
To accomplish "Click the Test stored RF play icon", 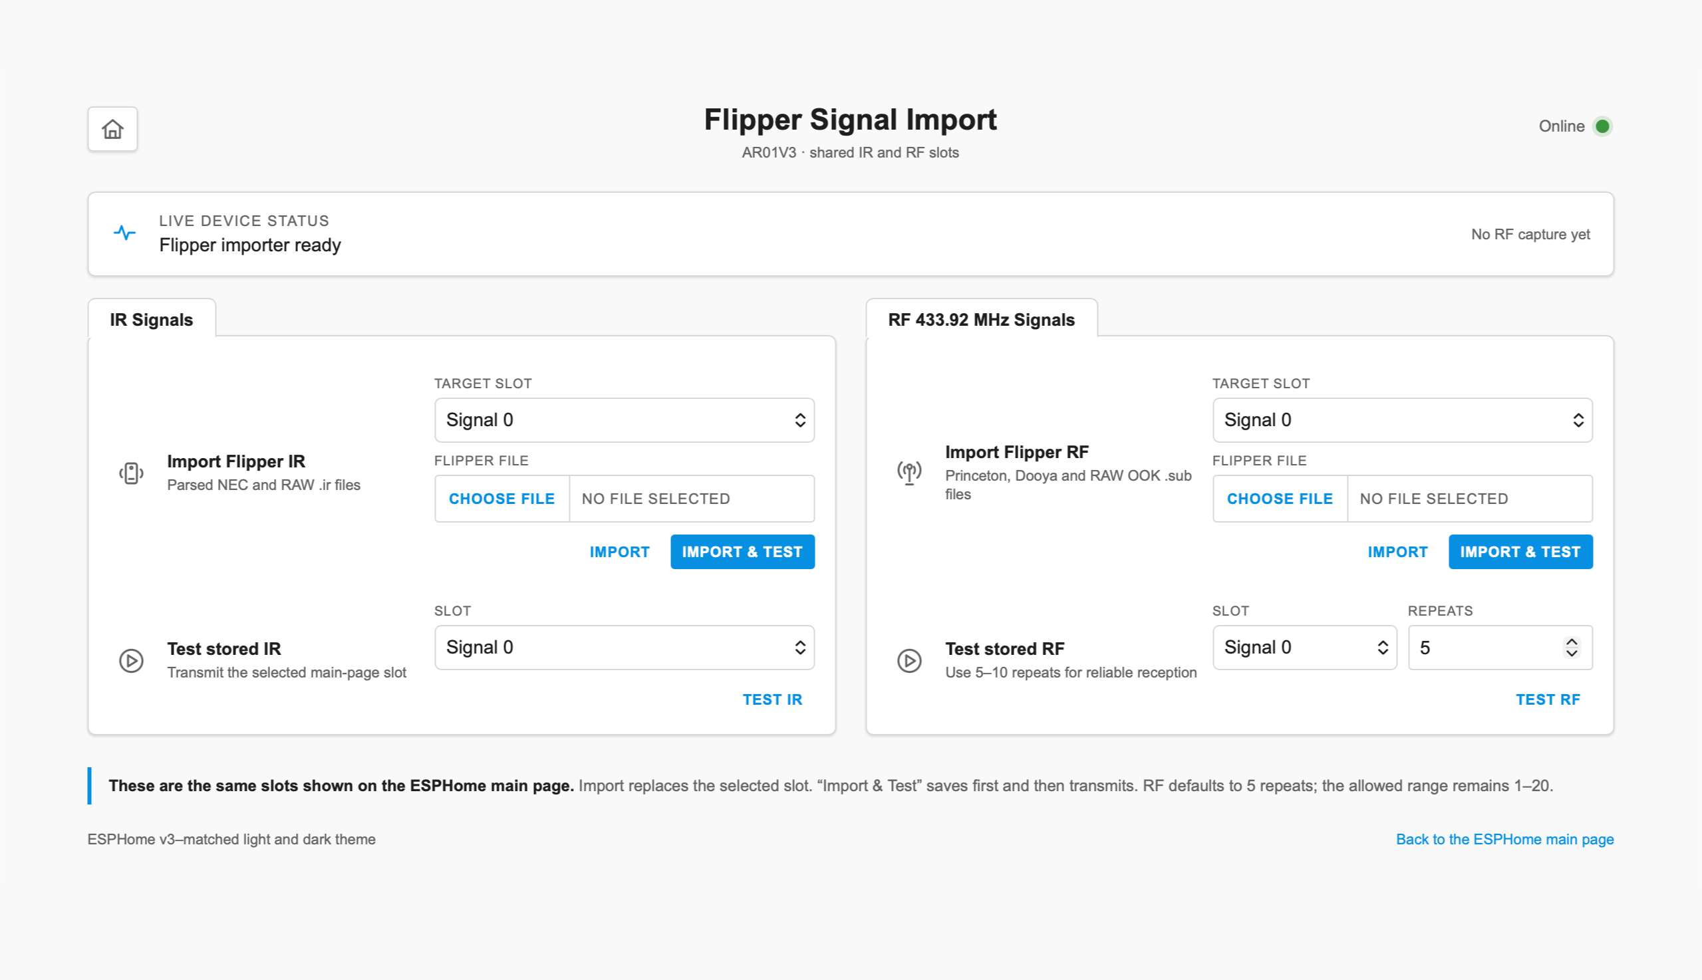I will pos(909,660).
